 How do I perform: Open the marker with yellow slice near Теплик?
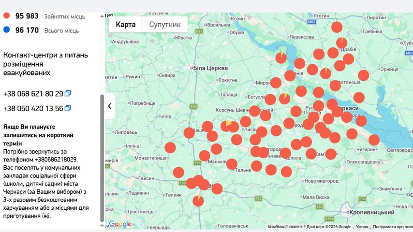coord(198,201)
